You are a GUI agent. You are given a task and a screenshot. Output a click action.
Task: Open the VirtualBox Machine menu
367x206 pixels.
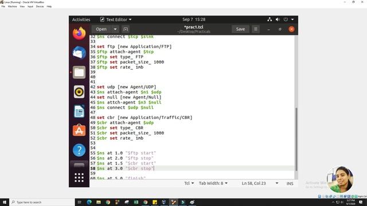(x=13, y=6)
